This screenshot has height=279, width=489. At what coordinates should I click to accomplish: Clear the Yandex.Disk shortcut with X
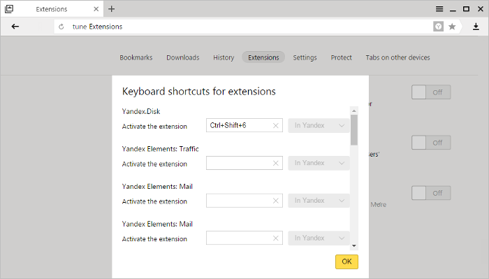(x=276, y=125)
